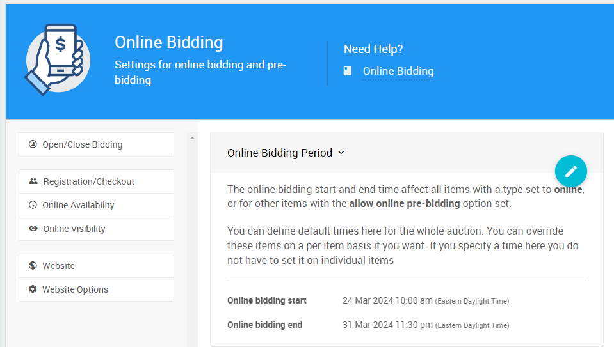Click the people icon beside Registration/Checkout
The width and height of the screenshot is (614, 347).
[x=33, y=181]
